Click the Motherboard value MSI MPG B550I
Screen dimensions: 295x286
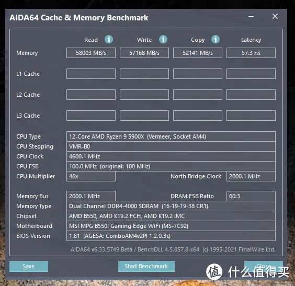click(x=171, y=226)
